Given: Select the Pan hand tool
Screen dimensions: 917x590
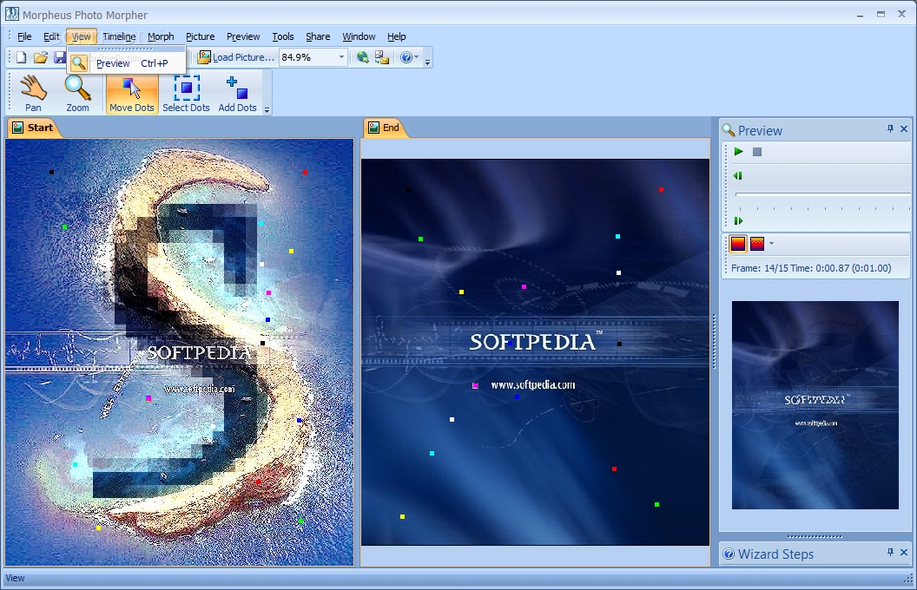Looking at the screenshot, I should [x=33, y=92].
